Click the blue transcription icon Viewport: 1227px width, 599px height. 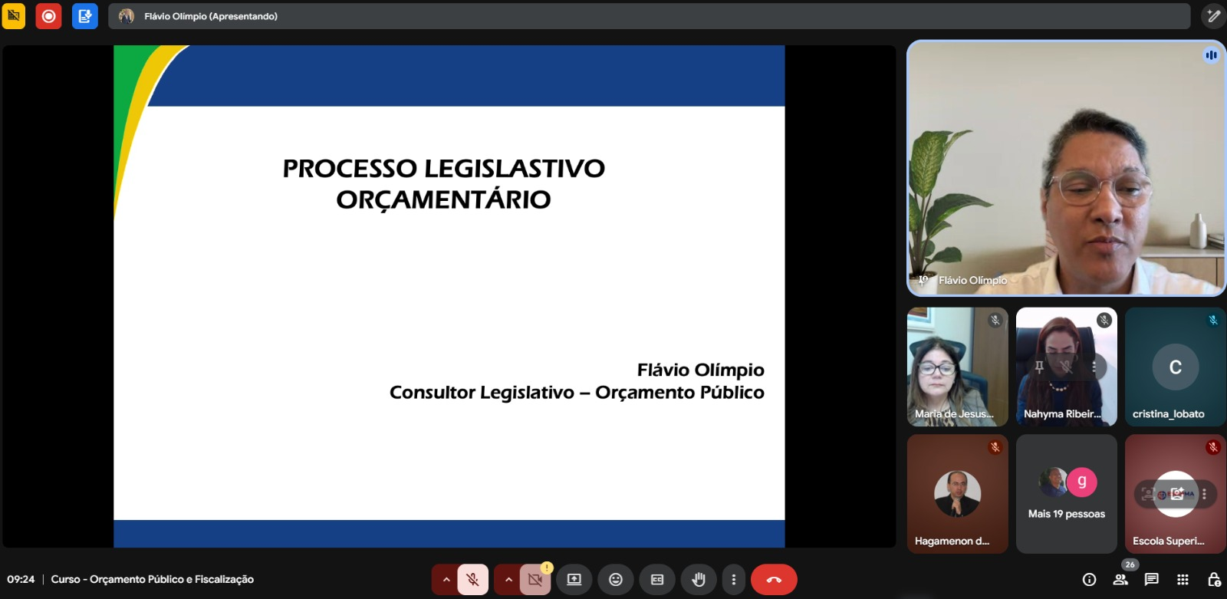(x=84, y=16)
